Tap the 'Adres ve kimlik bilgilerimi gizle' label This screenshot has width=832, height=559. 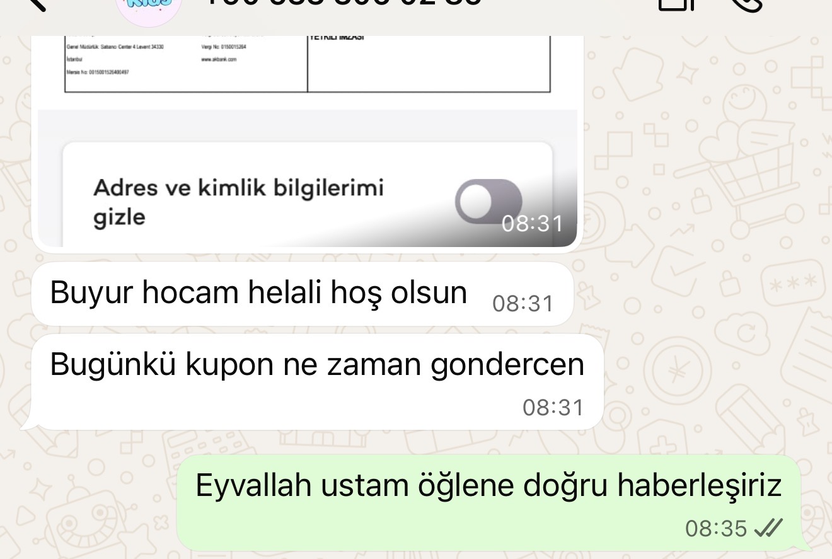238,202
